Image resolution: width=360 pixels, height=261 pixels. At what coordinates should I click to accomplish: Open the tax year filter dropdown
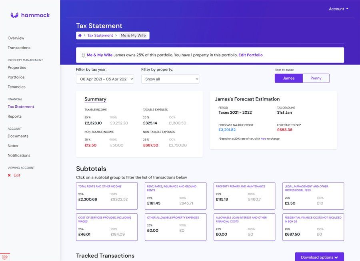[105, 79]
